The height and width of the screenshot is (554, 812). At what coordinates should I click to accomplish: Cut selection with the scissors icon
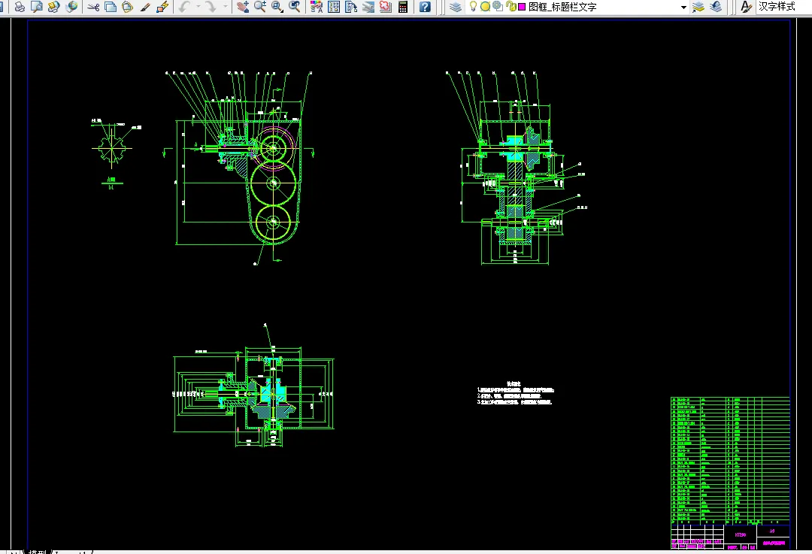click(93, 7)
